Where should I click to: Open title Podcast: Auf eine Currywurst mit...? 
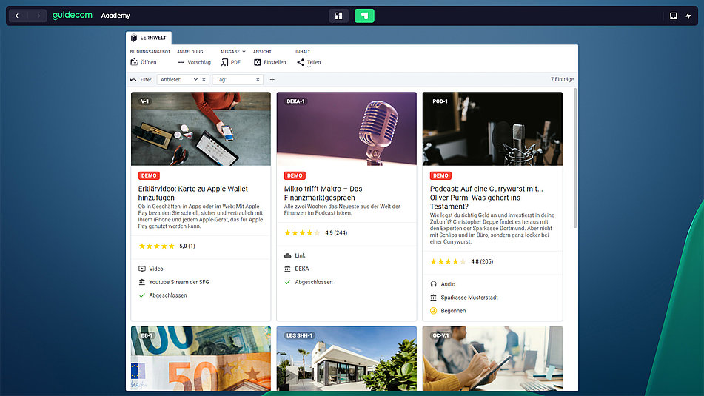[x=486, y=198]
